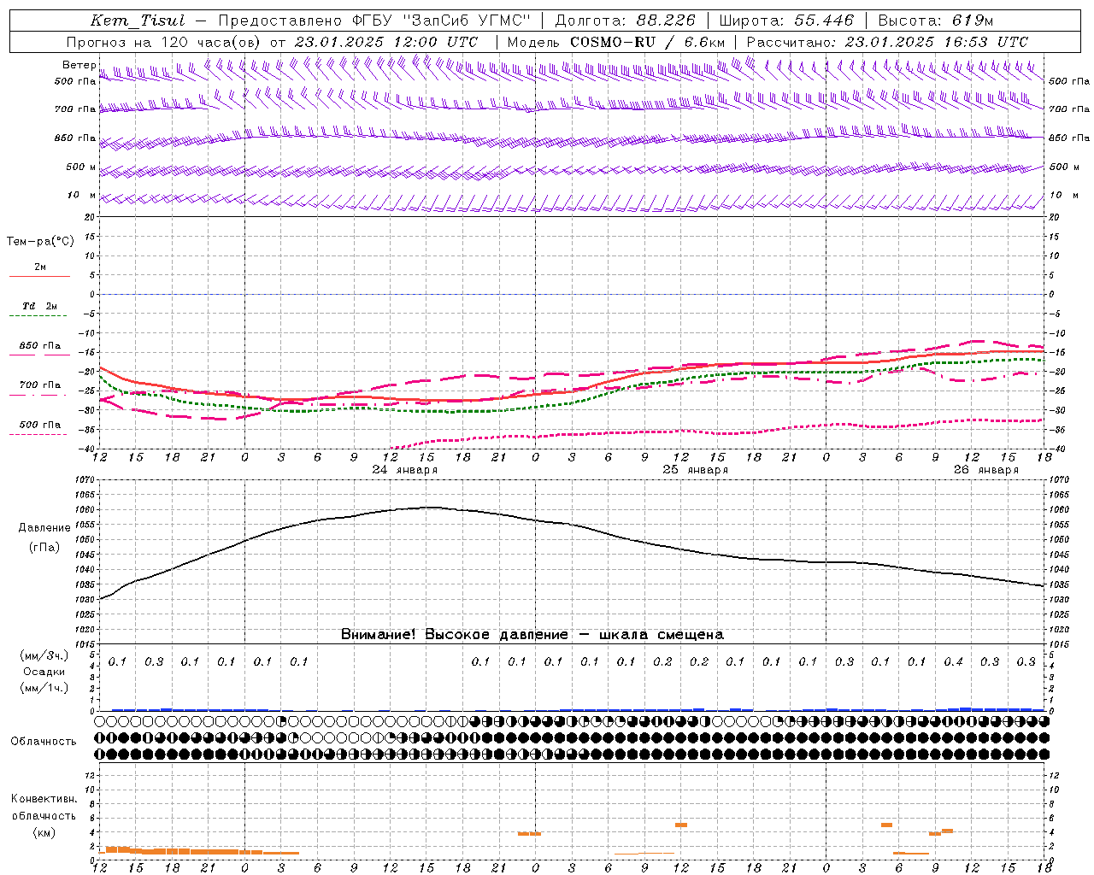Click the Осадки precipitation label

click(44, 672)
